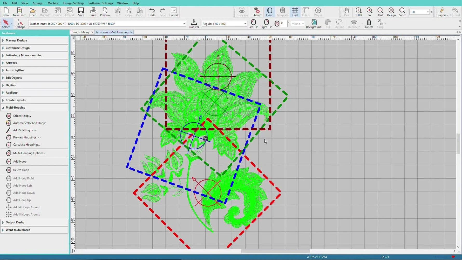Image resolution: width=462 pixels, height=260 pixels.
Task: Switch to the Design Library tab
Action: [x=80, y=32]
